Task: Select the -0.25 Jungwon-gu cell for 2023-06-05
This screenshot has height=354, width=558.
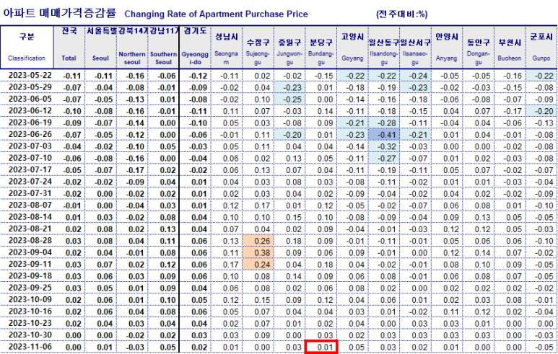Action: (x=289, y=99)
